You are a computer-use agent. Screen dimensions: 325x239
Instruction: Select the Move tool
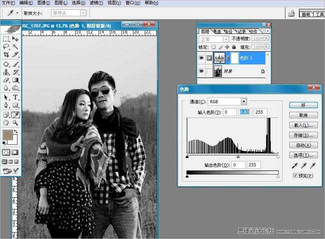tap(15, 39)
